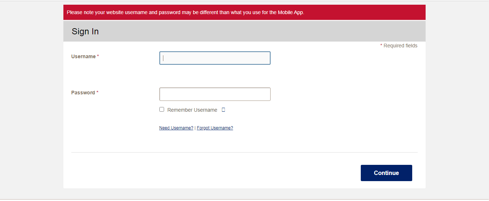Click the Remember Username label text
Screen dimensions: 489x201
192,110
